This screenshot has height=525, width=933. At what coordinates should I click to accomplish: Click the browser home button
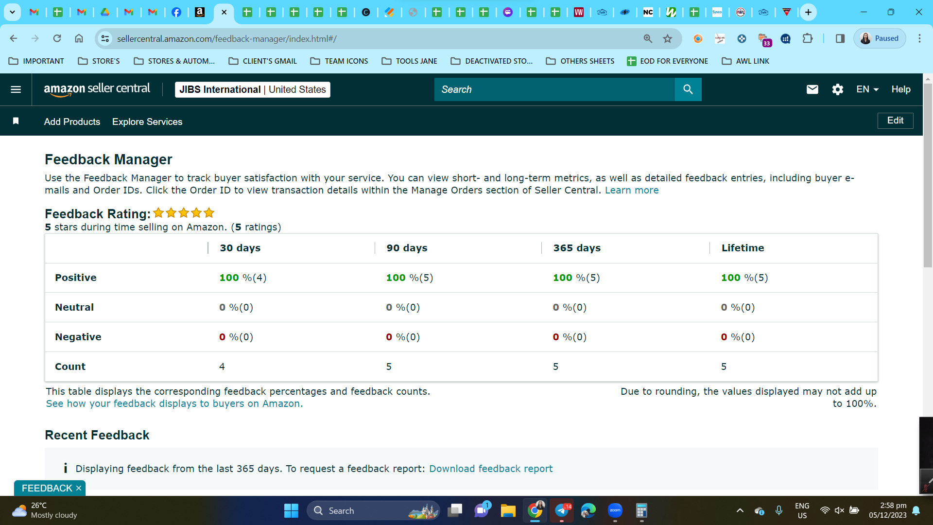pyautogui.click(x=79, y=38)
